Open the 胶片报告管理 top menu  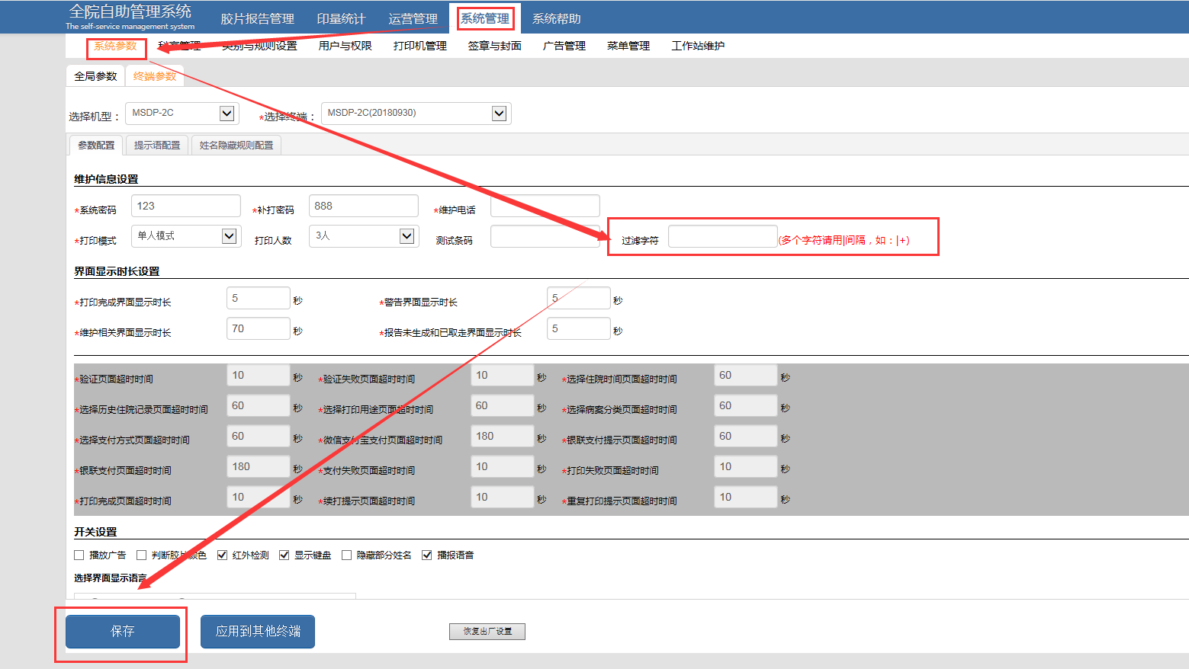click(x=257, y=19)
